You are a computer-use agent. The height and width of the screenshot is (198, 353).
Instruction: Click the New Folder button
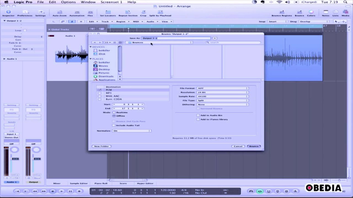point(101,146)
